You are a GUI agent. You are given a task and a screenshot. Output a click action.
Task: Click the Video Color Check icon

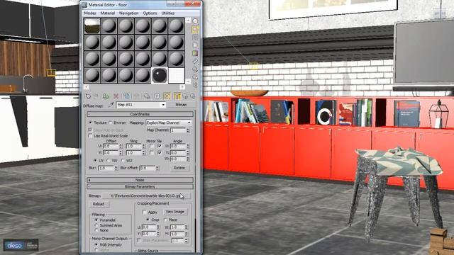196,53
